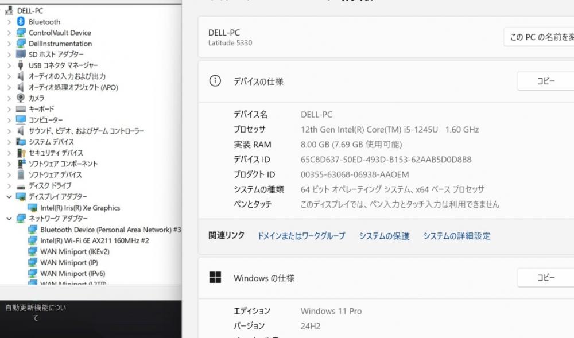Click the セキュリティ デバイス icon

click(x=21, y=153)
